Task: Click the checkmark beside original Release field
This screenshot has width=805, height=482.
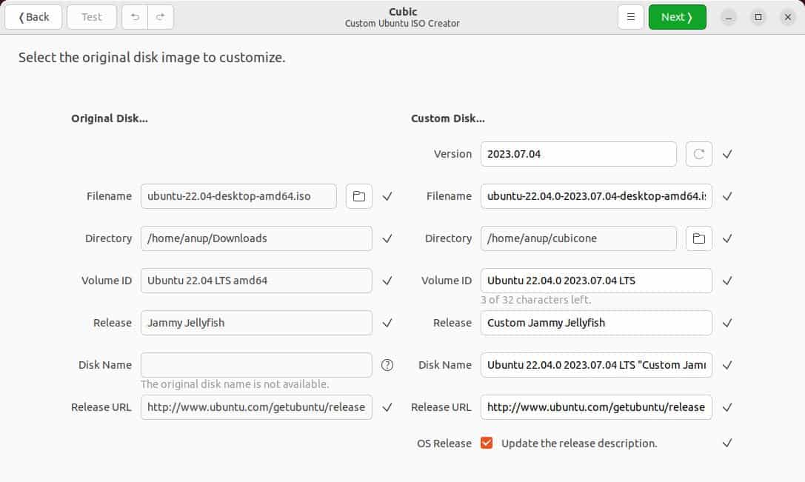Action: 387,323
